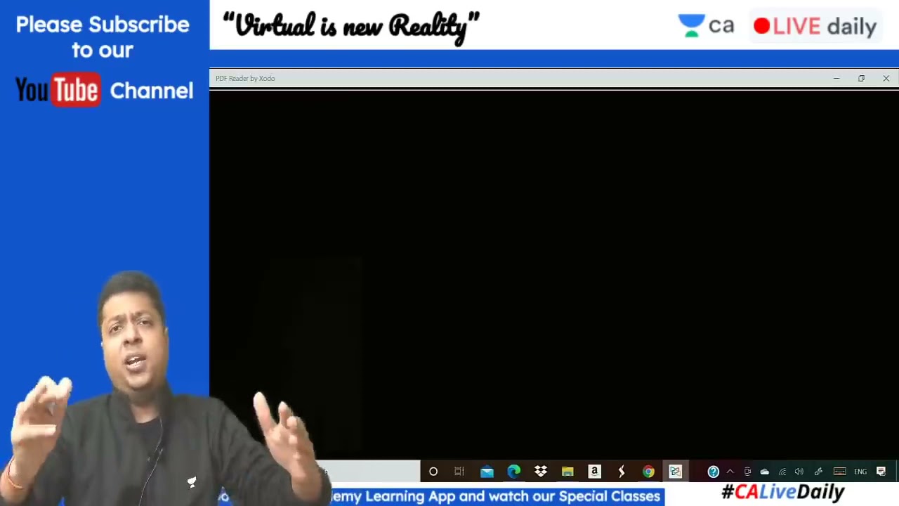899x506 pixels.
Task: Click the PDF Reader by Xodo title text
Action: point(245,79)
